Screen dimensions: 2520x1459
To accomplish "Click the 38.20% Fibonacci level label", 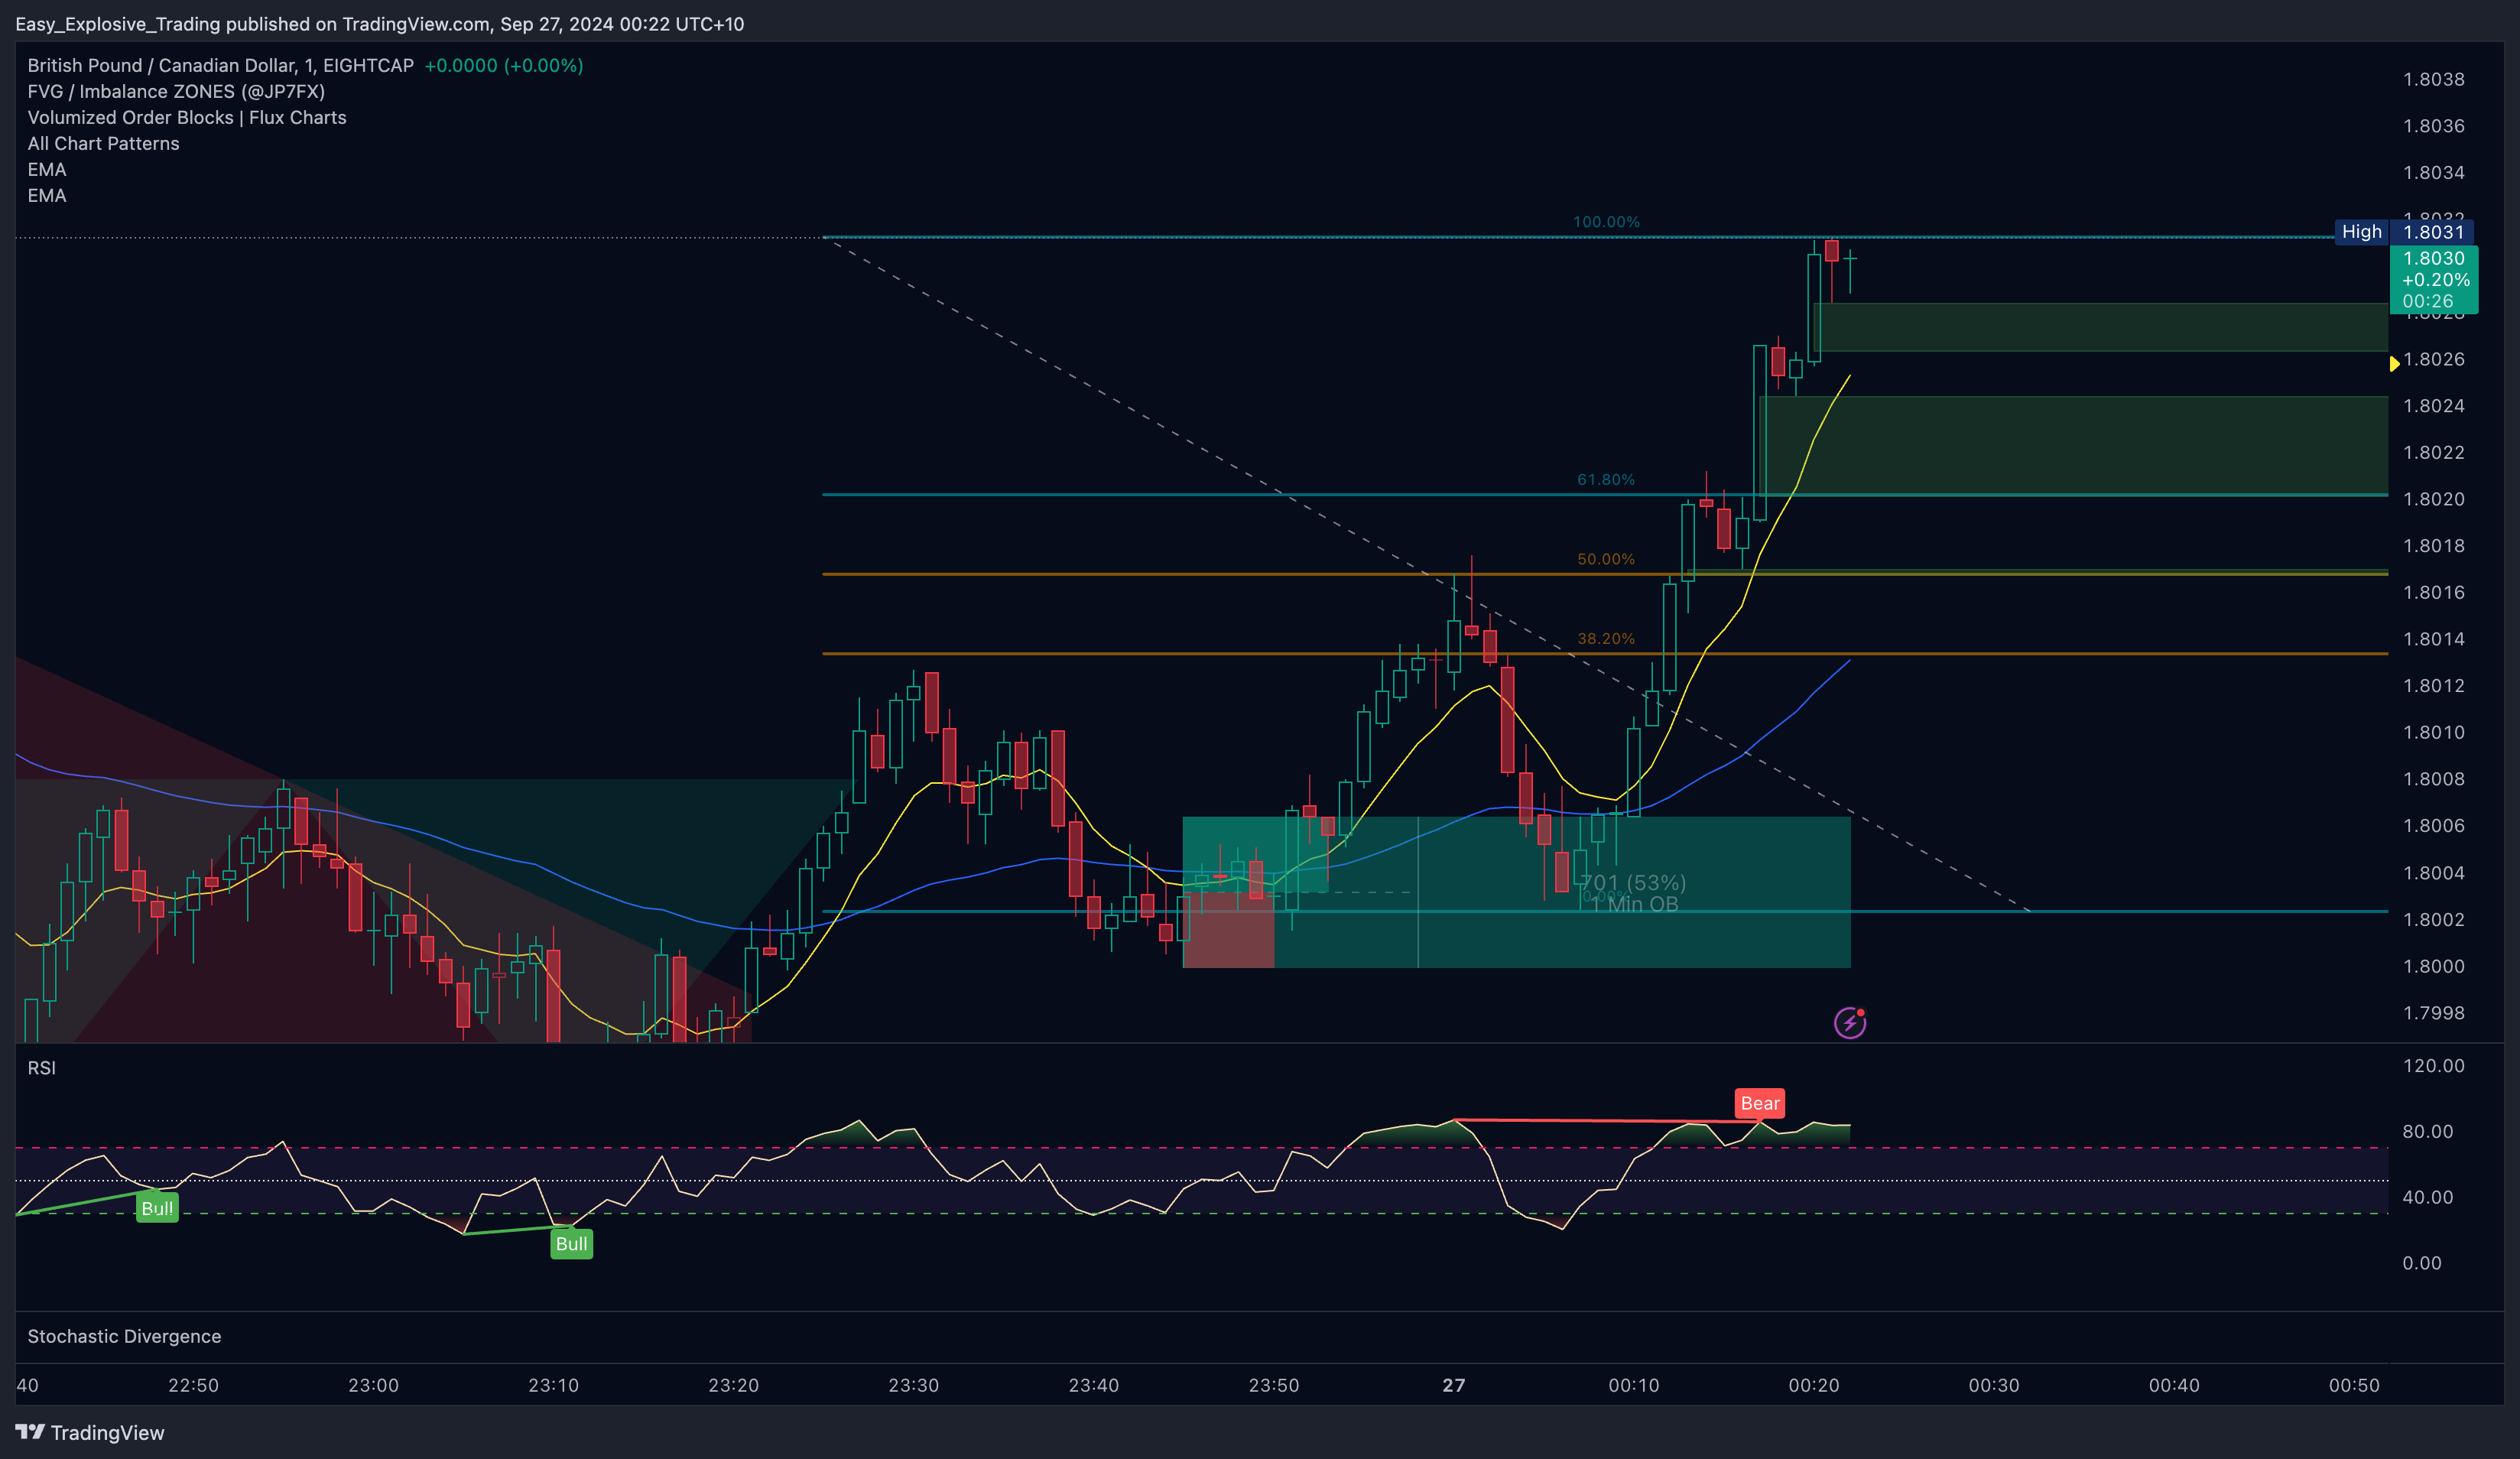I will point(1606,638).
